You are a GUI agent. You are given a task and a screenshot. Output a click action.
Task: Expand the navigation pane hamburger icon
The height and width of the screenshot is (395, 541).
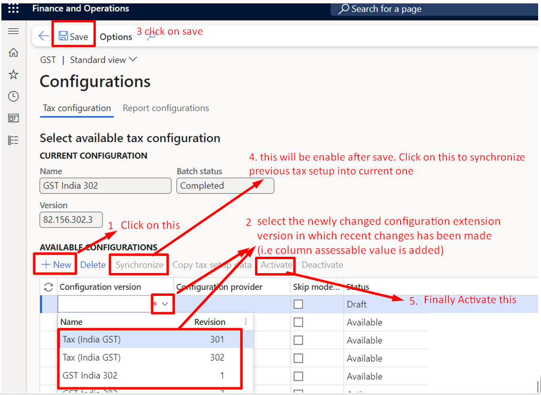(x=13, y=31)
